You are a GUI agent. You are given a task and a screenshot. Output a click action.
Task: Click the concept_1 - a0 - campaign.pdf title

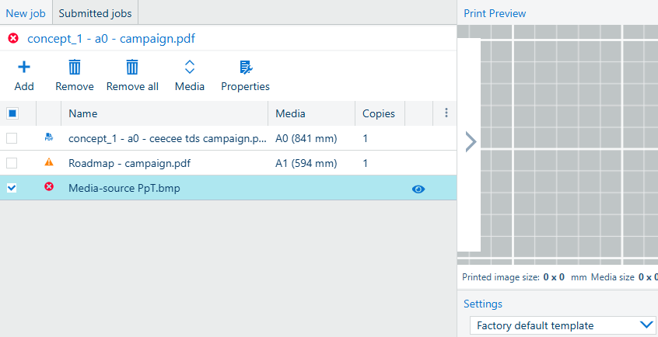(x=111, y=39)
